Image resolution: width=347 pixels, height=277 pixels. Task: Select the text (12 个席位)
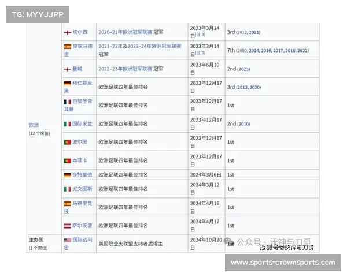click(x=39, y=133)
